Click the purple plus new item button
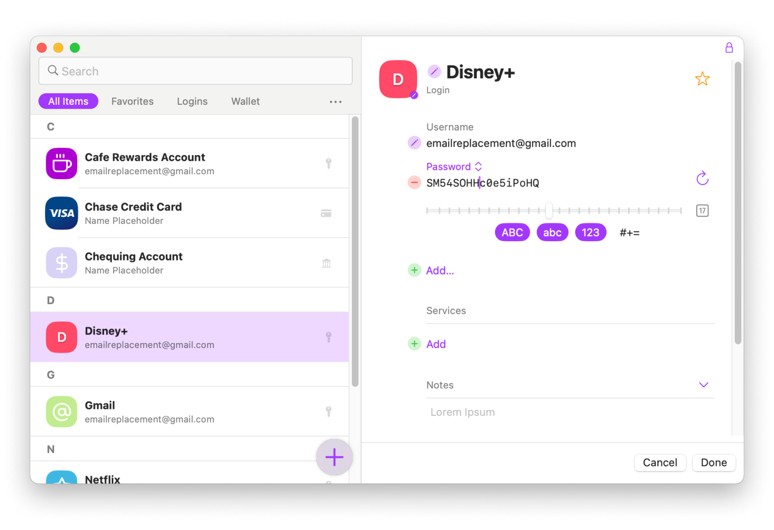The height and width of the screenshot is (530, 774). coord(334,457)
